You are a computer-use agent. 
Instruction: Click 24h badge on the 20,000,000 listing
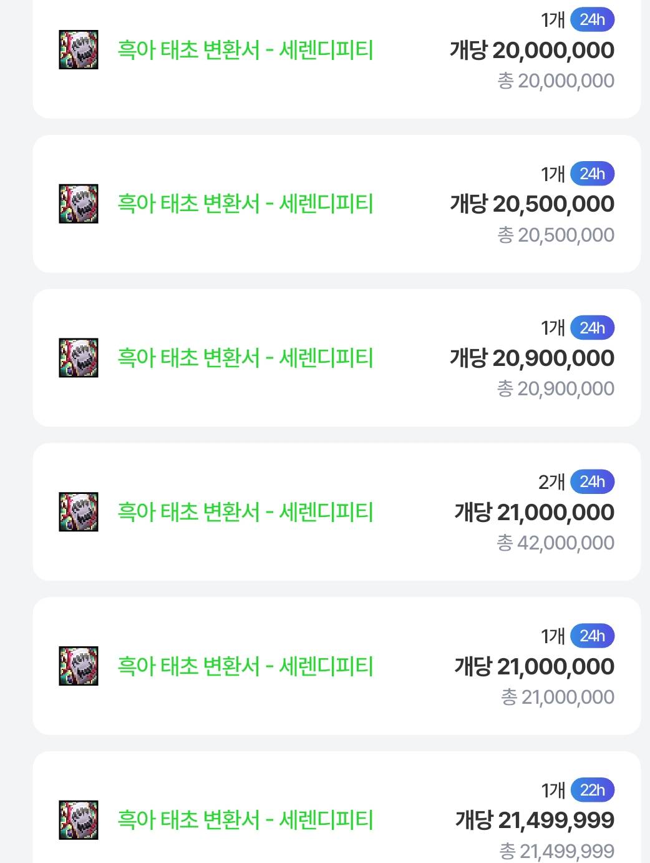click(592, 19)
